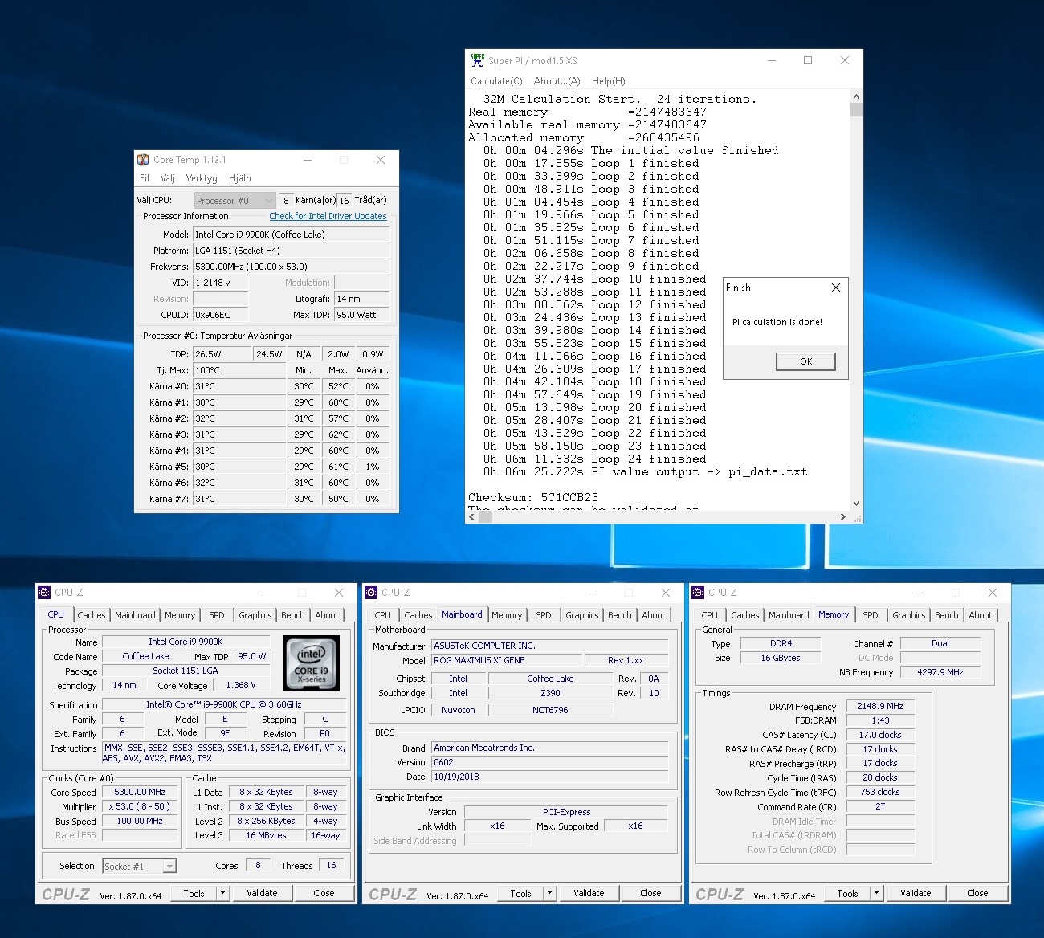Click Close button in CPU window
Viewport: 1044px width, 938px height.
point(324,893)
